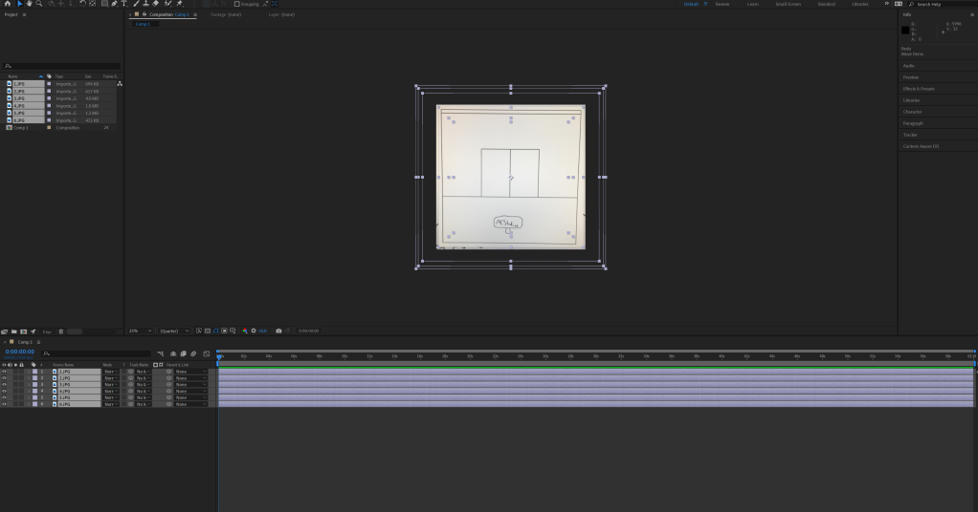The image size is (978, 512).
Task: Enable the Snapping checkbox
Action: [x=237, y=4]
